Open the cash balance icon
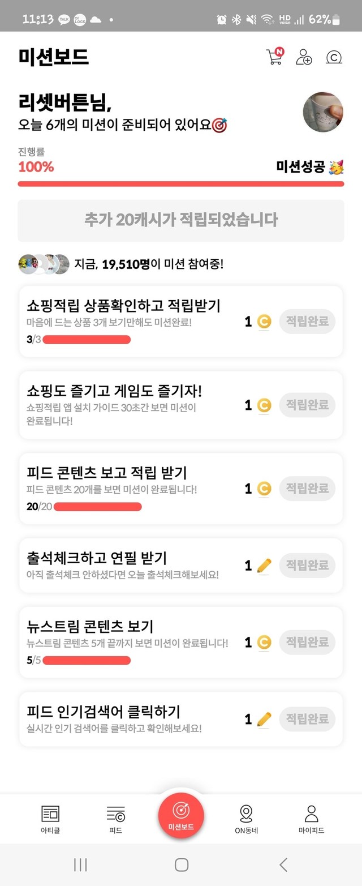This screenshot has width=362, height=886. pos(334,57)
